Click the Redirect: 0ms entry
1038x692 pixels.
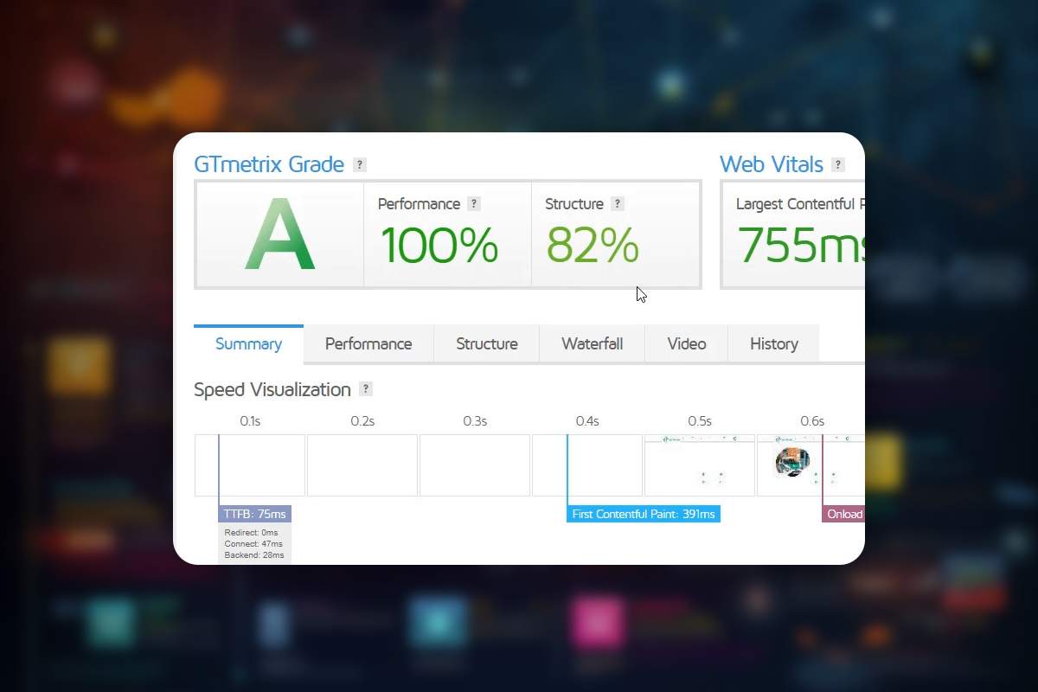tap(252, 533)
